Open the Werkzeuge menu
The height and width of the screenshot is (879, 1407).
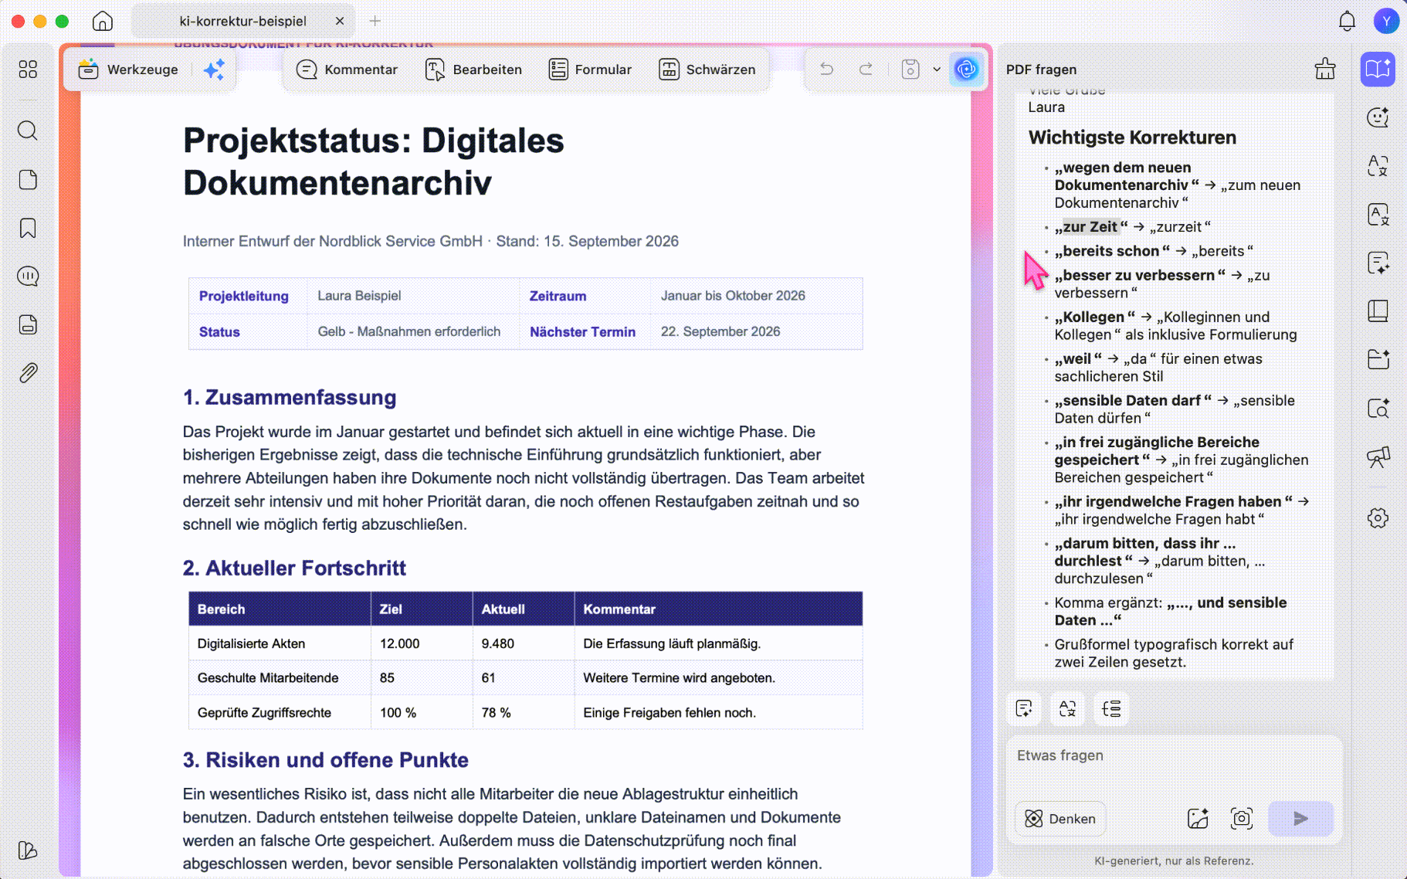[129, 70]
